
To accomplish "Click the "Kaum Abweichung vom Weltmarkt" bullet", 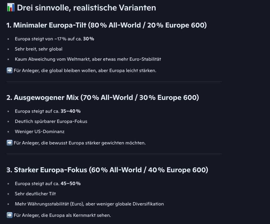I will (88, 59).
